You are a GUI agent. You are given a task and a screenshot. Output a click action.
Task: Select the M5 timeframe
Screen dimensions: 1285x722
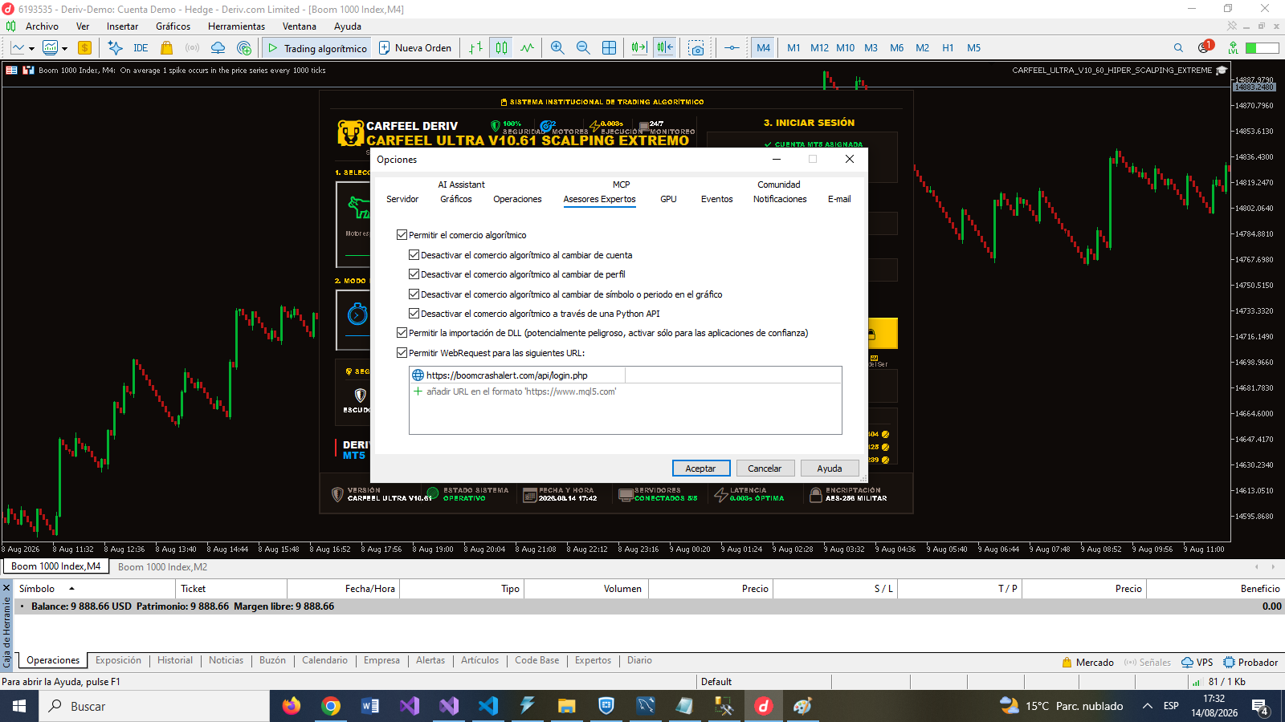[973, 48]
